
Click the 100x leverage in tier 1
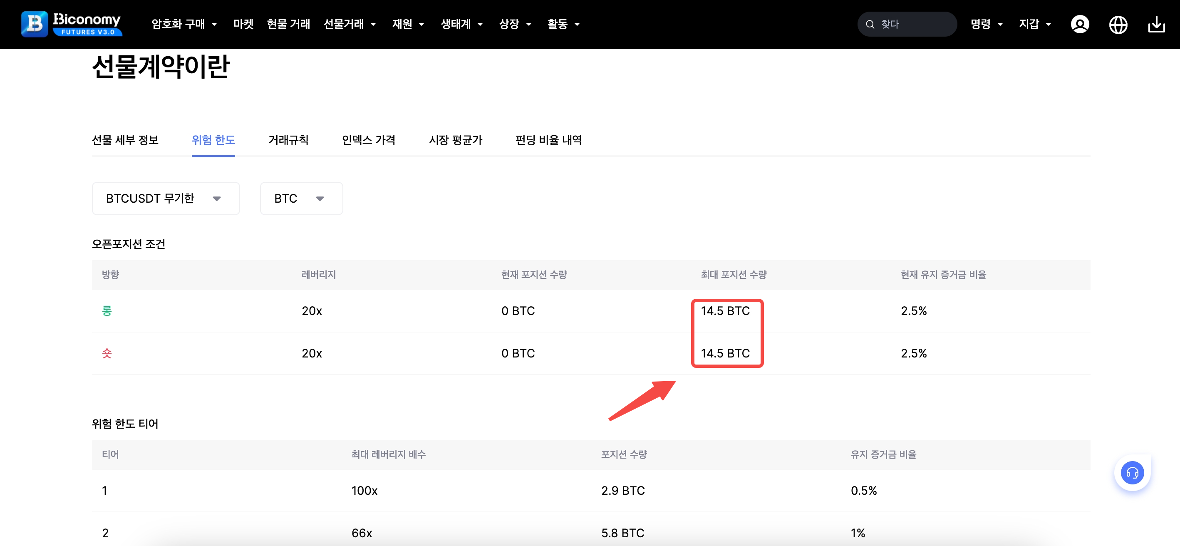364,491
